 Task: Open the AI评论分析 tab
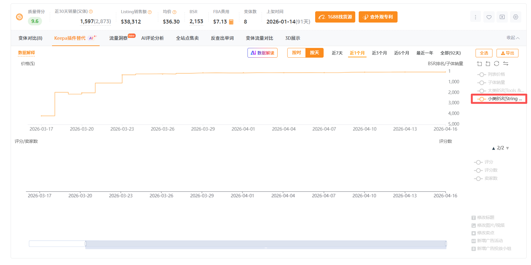tap(153, 38)
